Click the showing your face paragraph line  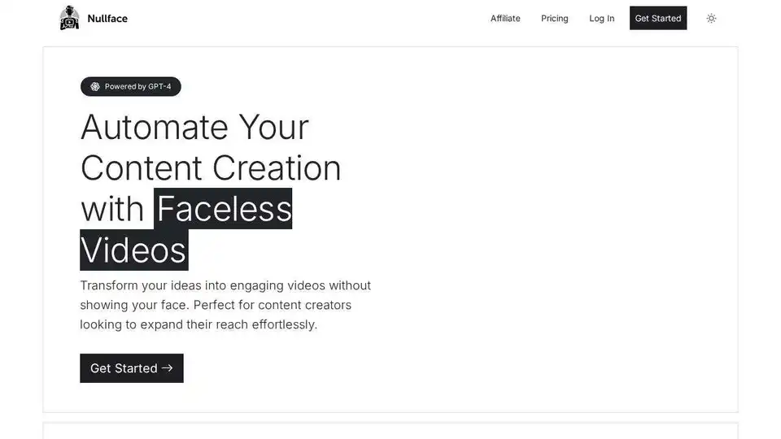click(216, 305)
